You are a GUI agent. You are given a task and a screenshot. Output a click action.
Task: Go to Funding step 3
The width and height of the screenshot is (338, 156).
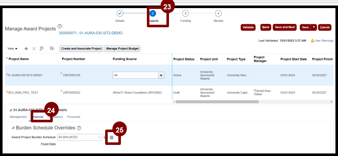point(185,13)
